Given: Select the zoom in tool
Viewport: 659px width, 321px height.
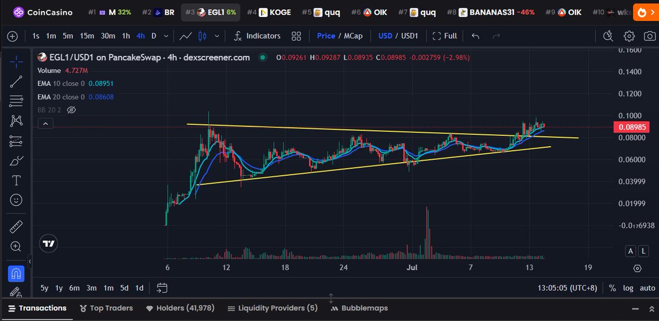Looking at the screenshot, I should coord(16,247).
